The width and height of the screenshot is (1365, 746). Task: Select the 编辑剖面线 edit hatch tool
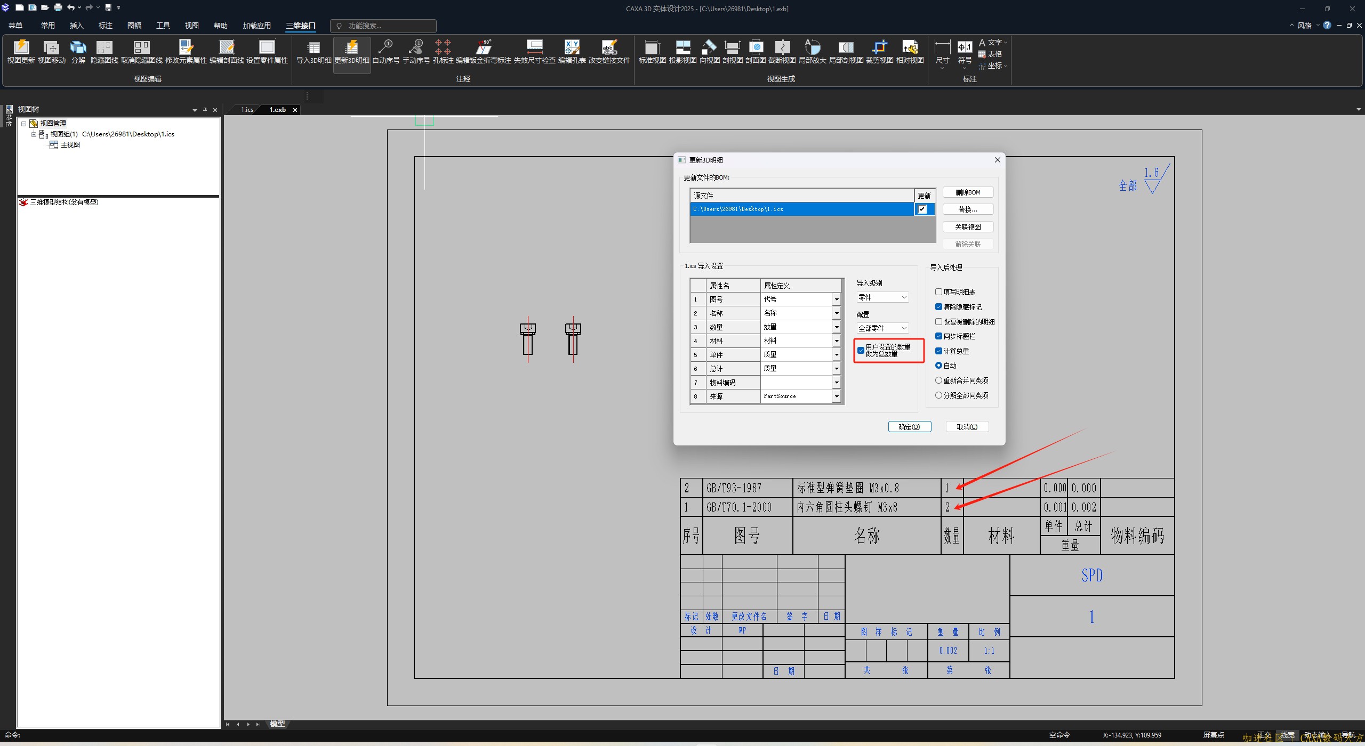click(x=227, y=52)
